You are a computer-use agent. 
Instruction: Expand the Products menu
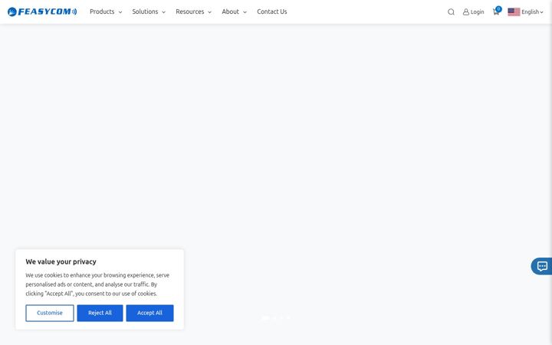point(106,11)
